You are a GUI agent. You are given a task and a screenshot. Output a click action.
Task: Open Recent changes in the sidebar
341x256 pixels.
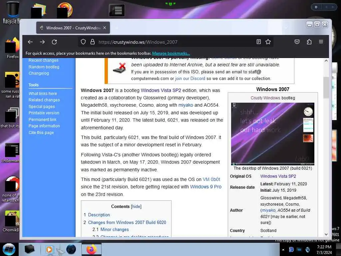pyautogui.click(x=44, y=60)
